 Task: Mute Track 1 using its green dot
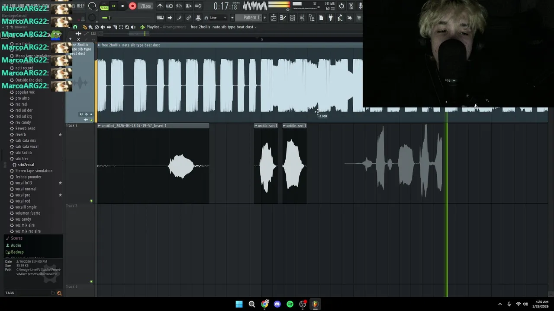(91, 120)
